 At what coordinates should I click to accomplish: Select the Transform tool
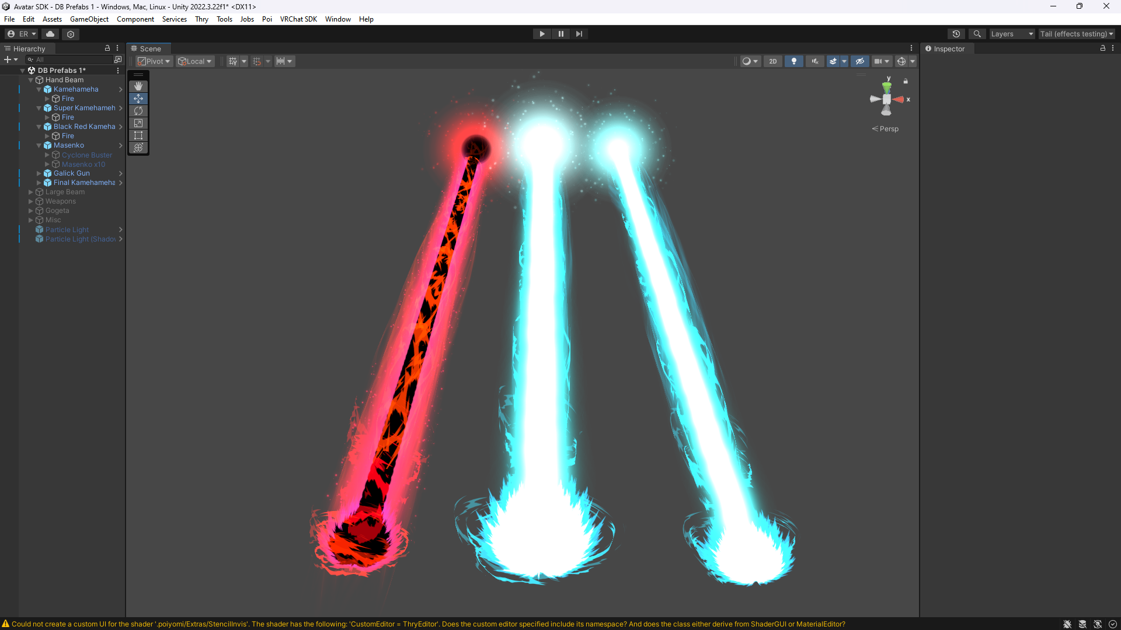pos(138,148)
